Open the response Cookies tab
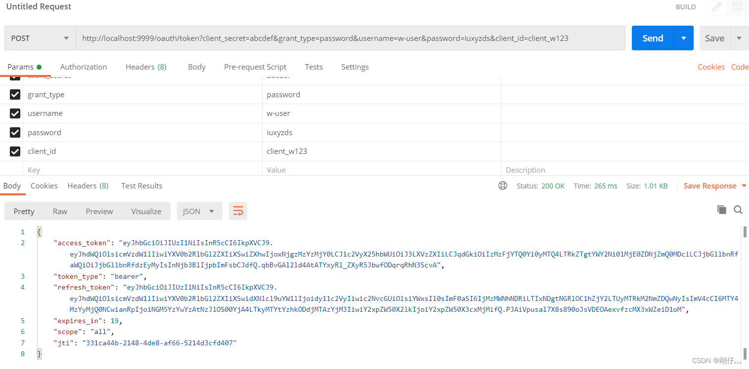The image size is (749, 369). click(44, 185)
